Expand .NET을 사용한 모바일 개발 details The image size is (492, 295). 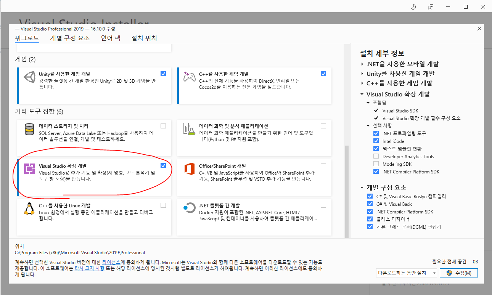(362, 64)
